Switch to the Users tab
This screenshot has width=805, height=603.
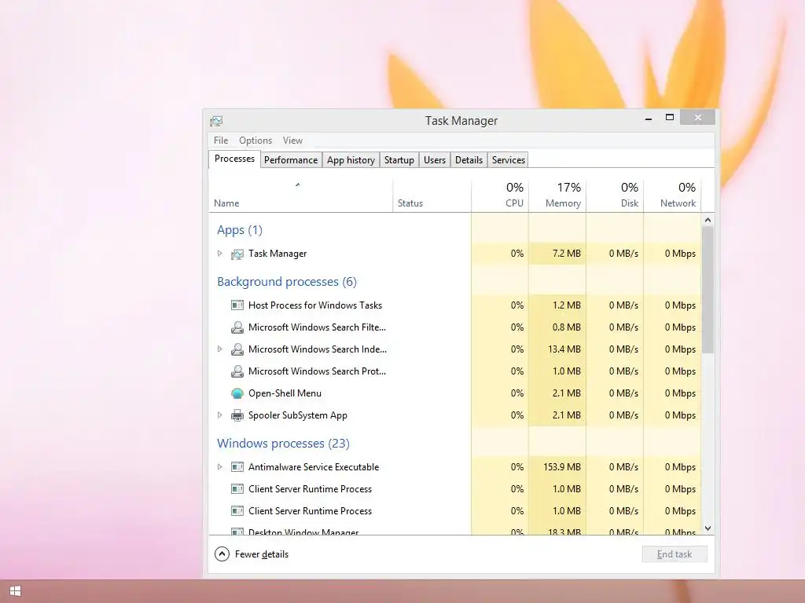pos(435,160)
